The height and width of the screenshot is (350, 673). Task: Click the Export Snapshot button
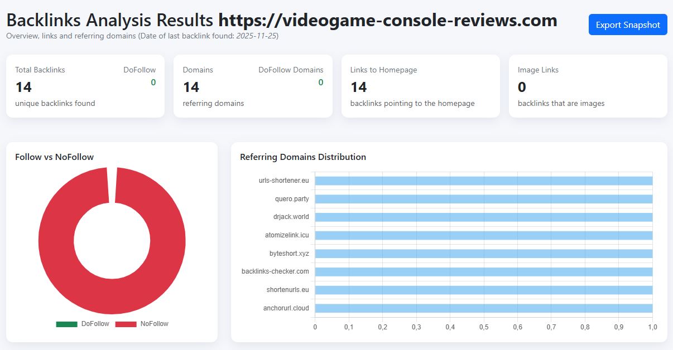(x=628, y=25)
